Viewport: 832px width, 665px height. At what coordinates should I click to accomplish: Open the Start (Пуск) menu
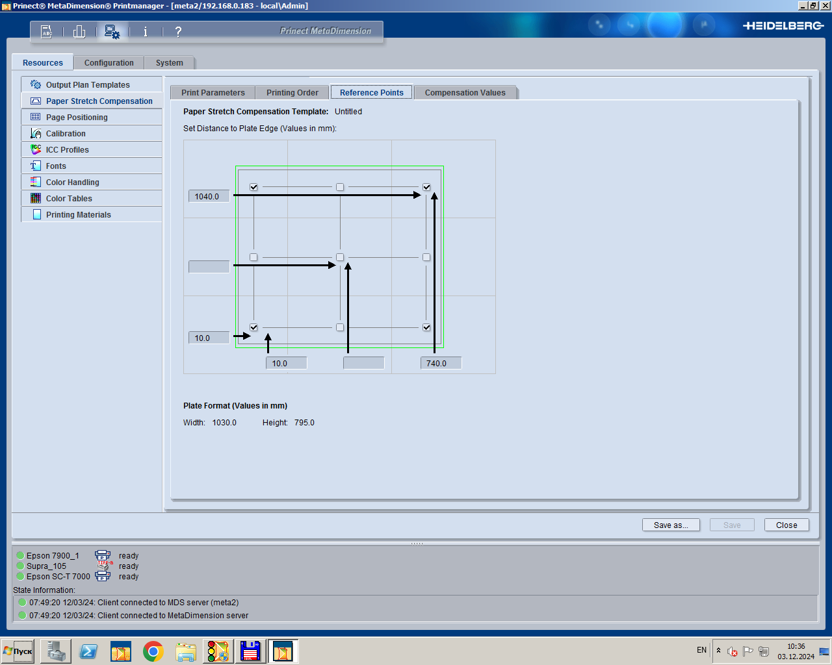18,651
